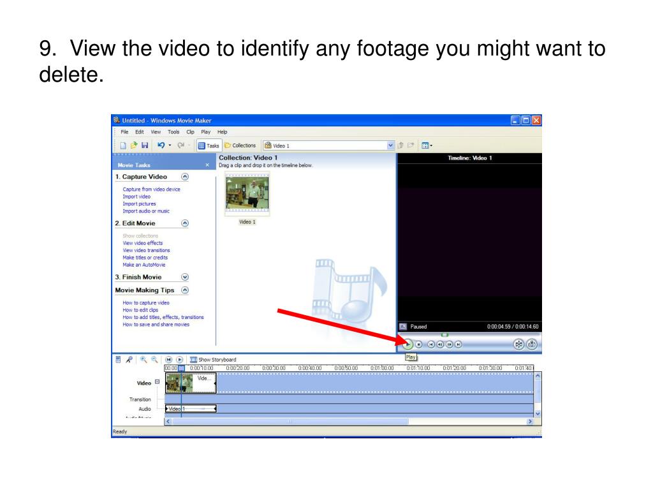
Task: Click How to add titles, effects, transitions
Action: (163, 317)
